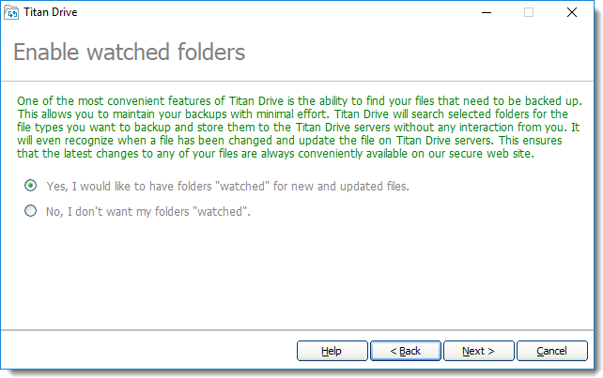This screenshot has height=378, width=603.
Task: Close the Titan Drive wizard window
Action: pos(571,13)
